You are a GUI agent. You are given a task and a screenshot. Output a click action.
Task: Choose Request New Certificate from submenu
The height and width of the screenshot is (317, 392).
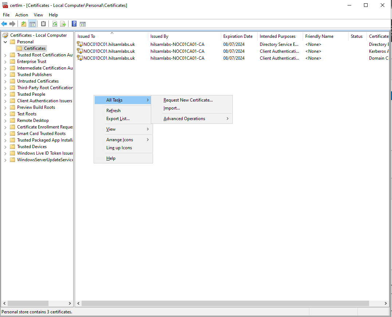188,100
